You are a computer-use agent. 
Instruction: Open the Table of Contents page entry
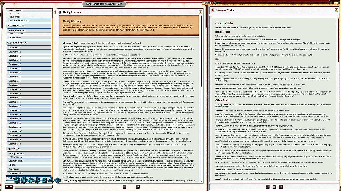tap(29, 34)
